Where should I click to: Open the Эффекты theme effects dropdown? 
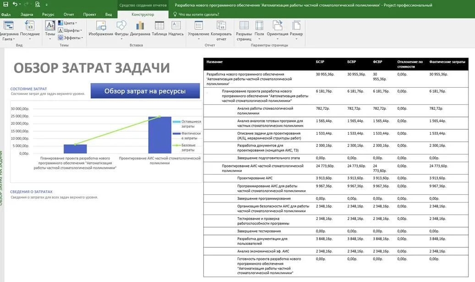pyautogui.click(x=70, y=37)
